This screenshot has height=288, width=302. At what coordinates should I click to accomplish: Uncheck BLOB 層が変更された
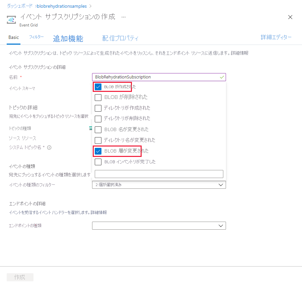(x=98, y=151)
